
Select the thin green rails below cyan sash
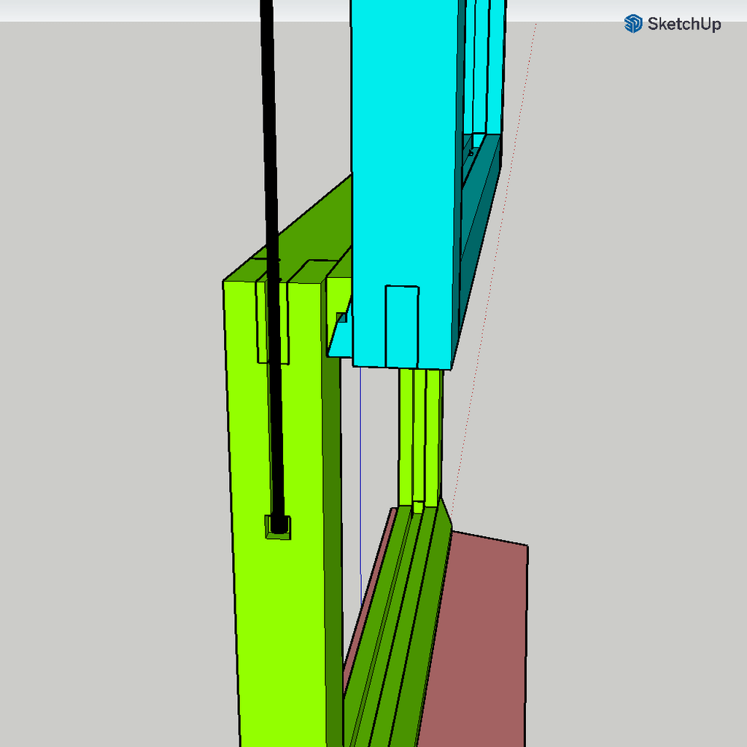tap(420, 436)
